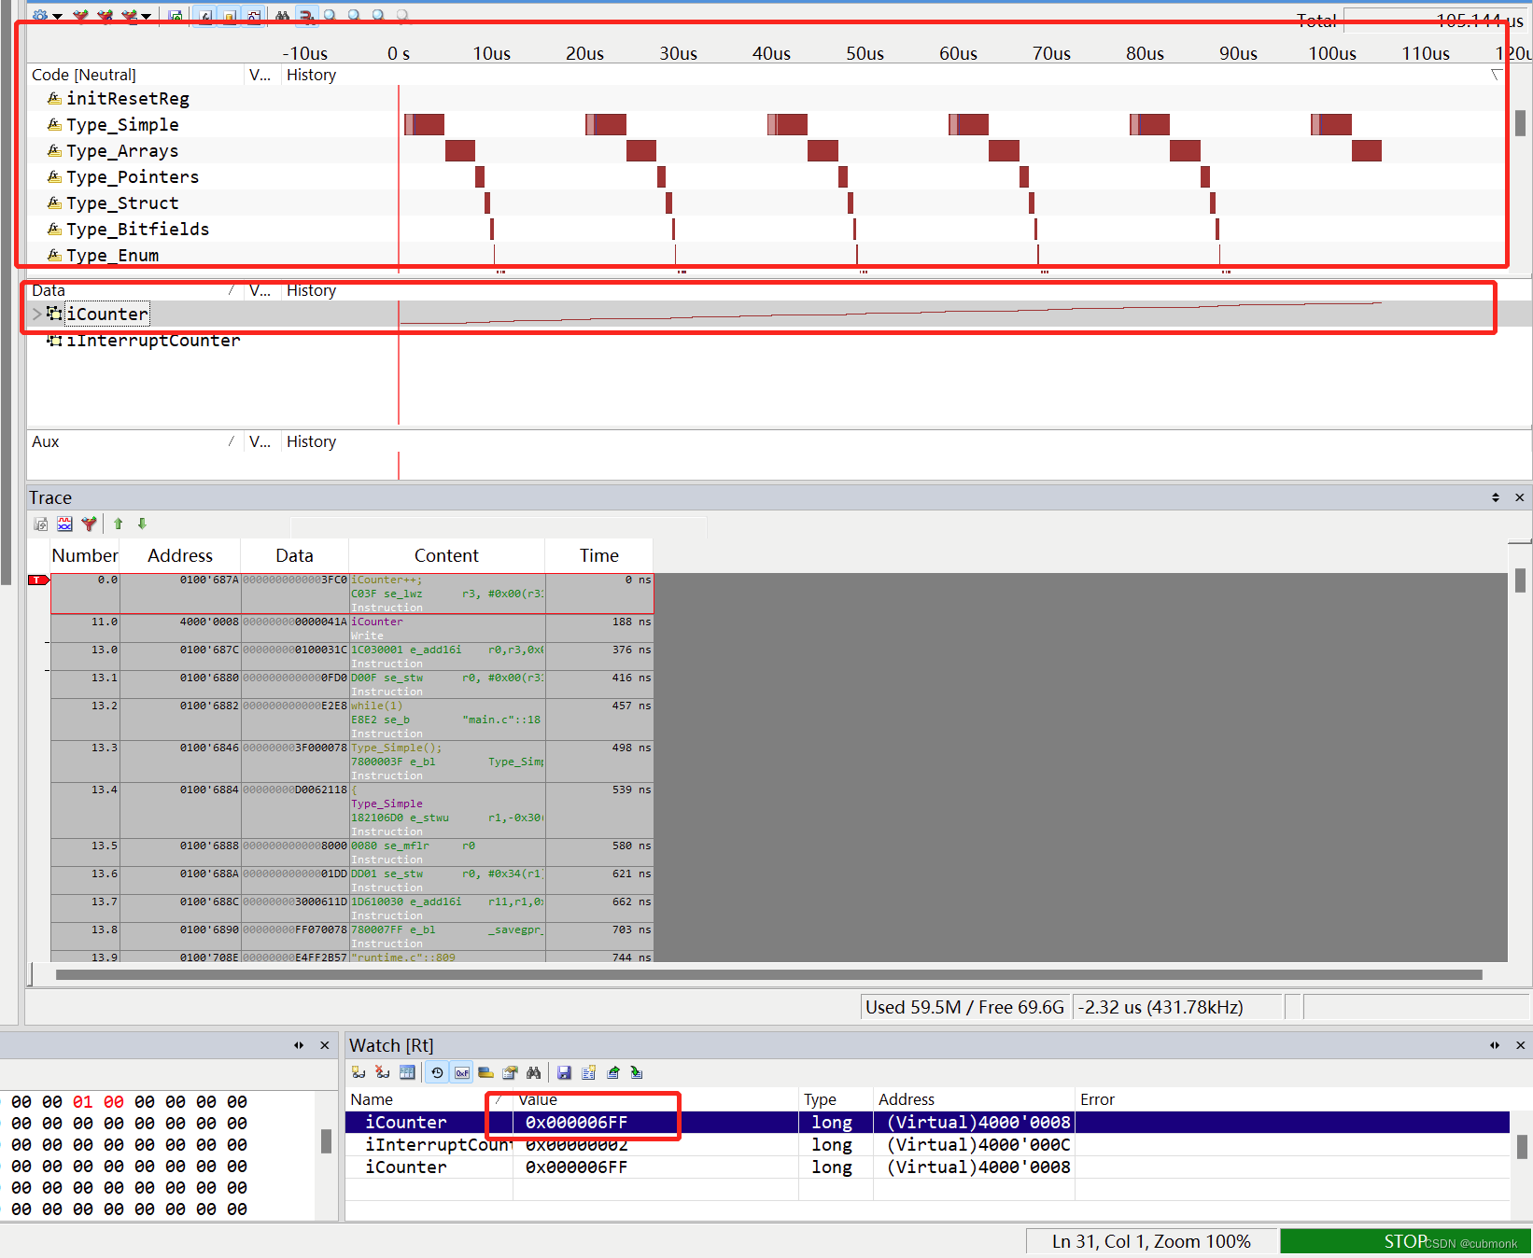1533x1258 pixels.
Task: Click the table layout icon in Watch toolbar
Action: 407,1073
